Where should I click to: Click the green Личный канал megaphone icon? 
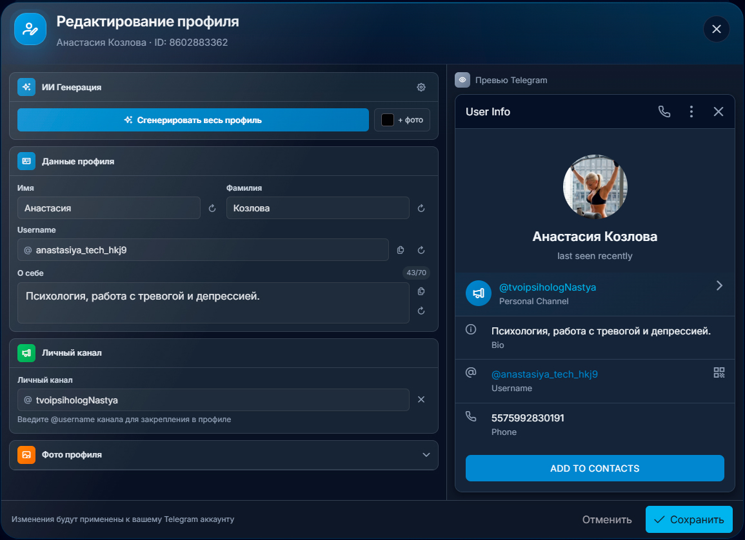pyautogui.click(x=26, y=352)
